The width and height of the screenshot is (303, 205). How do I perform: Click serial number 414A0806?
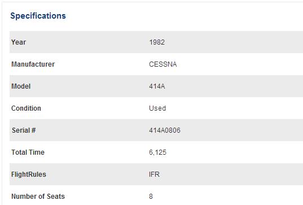(165, 130)
